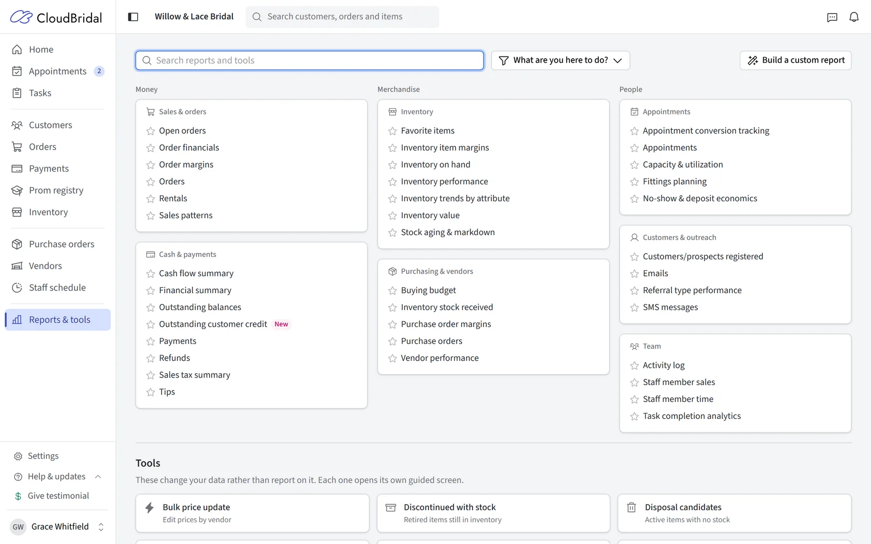Viewport: 871px width, 544px height.
Task: Favorite the Activity log star
Action: click(634, 366)
